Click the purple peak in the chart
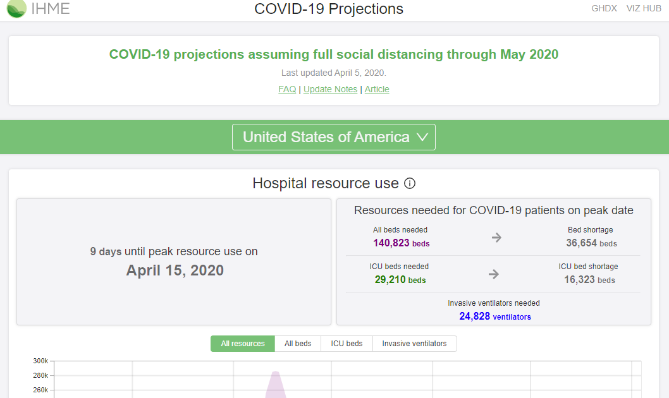This screenshot has height=398, width=669. (x=275, y=381)
